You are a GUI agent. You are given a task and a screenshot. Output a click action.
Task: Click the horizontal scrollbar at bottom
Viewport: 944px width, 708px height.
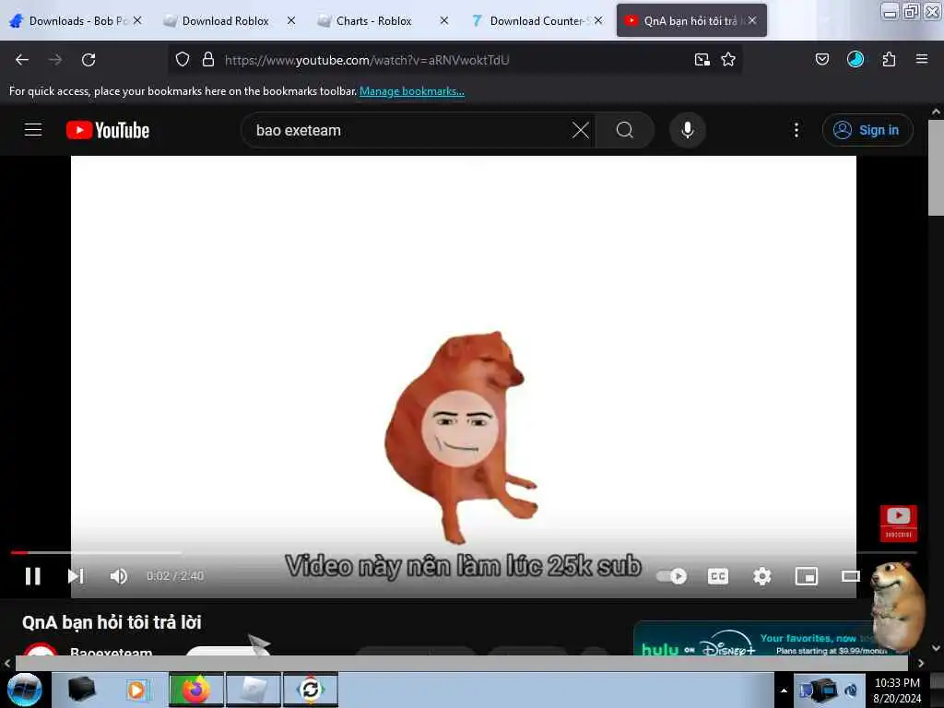[x=461, y=663]
